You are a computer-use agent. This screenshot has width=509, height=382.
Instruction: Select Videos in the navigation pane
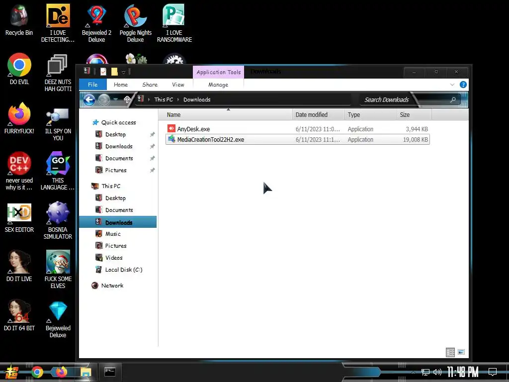click(x=114, y=258)
